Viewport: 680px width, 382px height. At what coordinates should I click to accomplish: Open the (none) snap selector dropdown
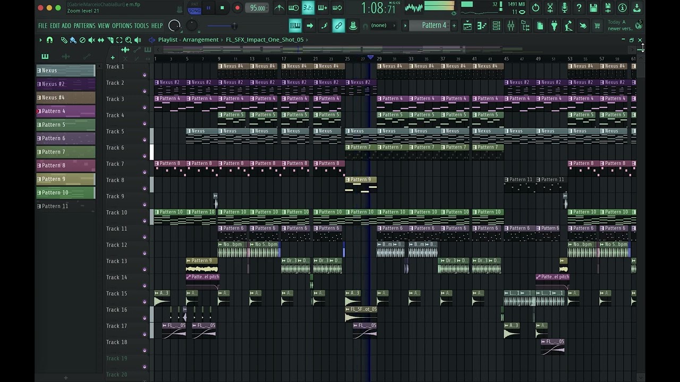(x=384, y=25)
